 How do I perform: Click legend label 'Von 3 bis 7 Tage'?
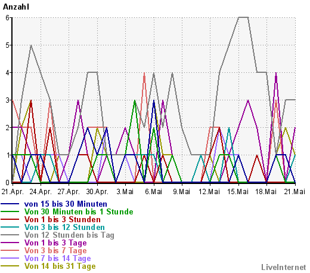pos(55,250)
